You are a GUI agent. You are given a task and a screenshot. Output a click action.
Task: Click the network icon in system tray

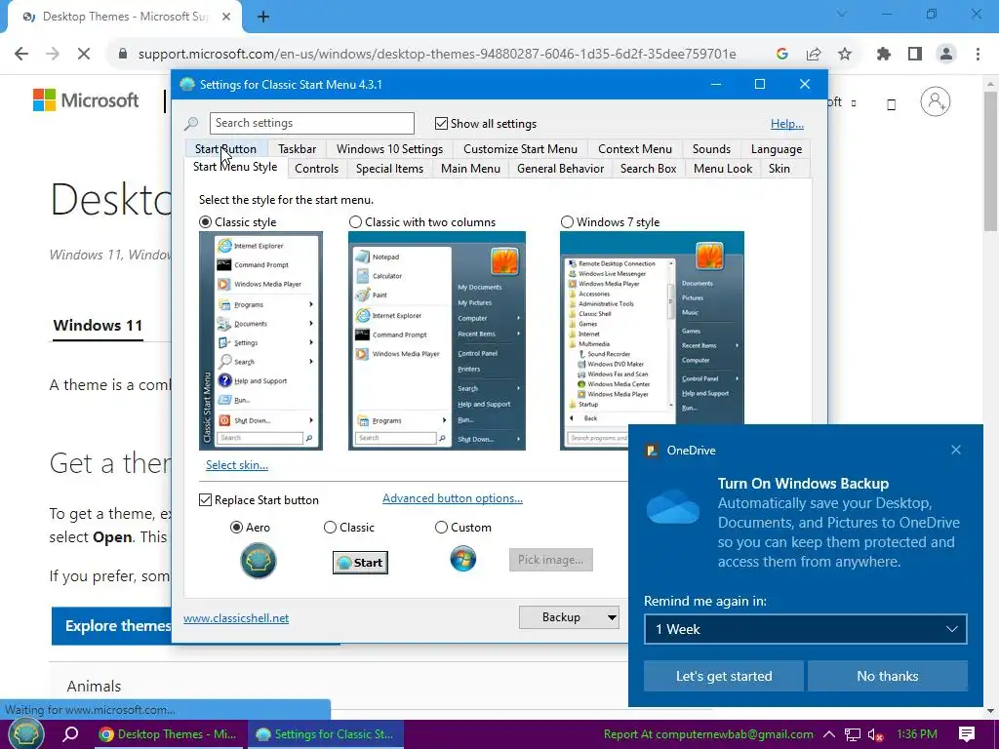pyautogui.click(x=853, y=734)
